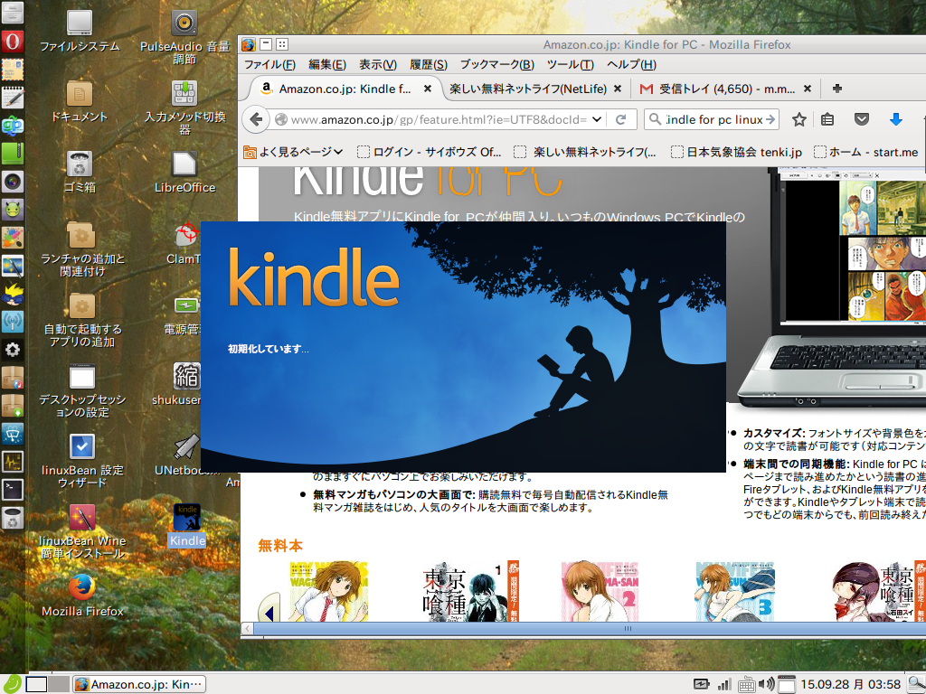
Task: Click scrollbar left arrow in Firefox
Action: click(x=248, y=629)
